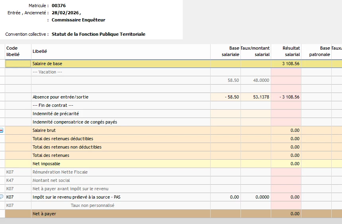Select the Taux non personnalisé label

(x=92, y=205)
